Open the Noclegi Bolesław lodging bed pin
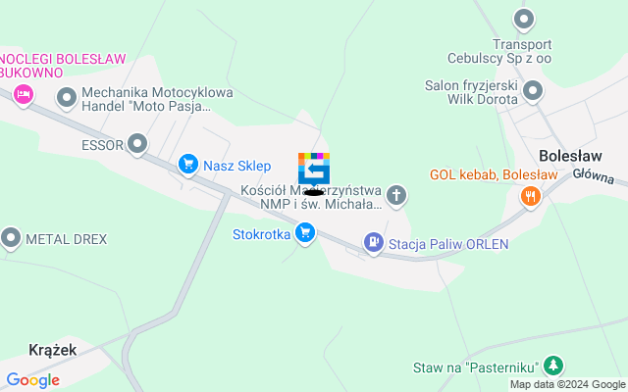This screenshot has width=628, height=392. pos(24,96)
